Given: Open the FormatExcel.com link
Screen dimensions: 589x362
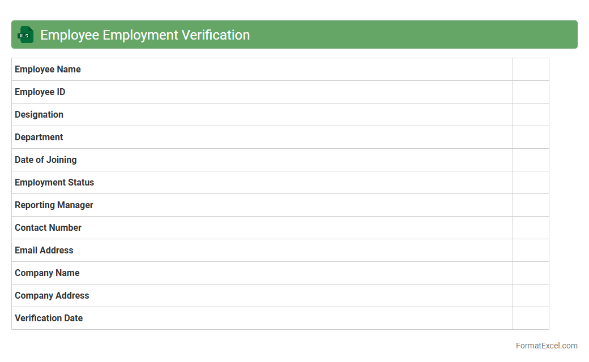Looking at the screenshot, I should pos(546,346).
